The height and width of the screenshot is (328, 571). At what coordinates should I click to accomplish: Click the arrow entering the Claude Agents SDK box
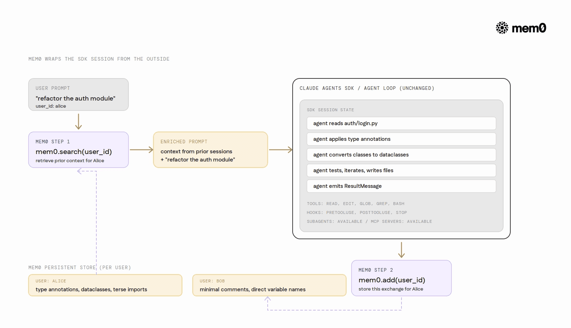click(281, 150)
